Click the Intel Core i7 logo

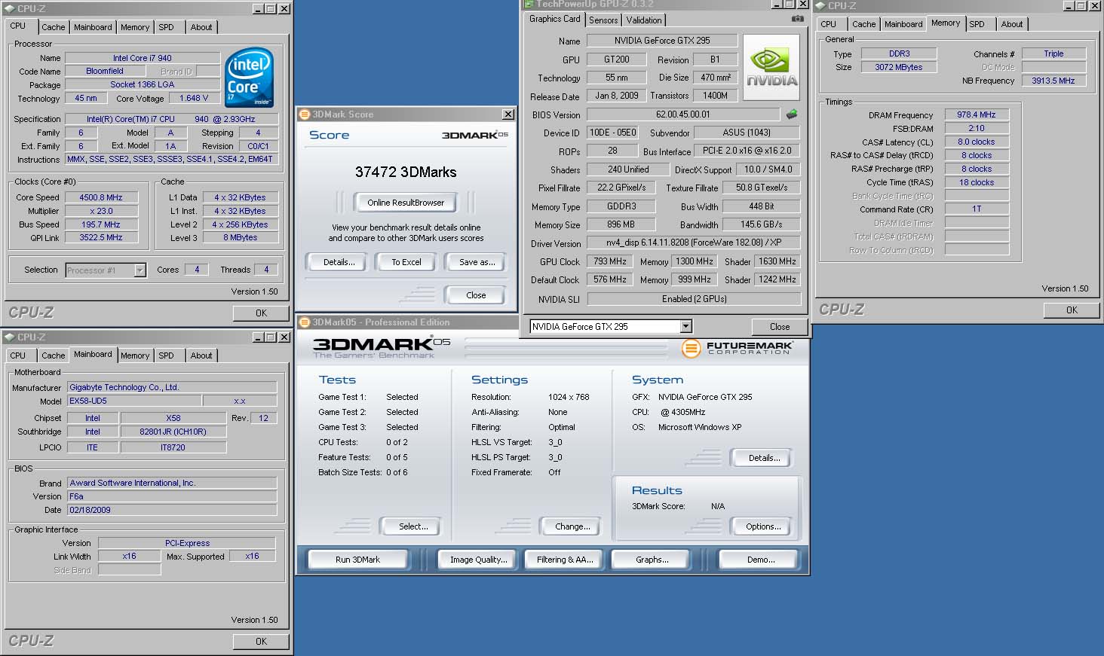250,78
